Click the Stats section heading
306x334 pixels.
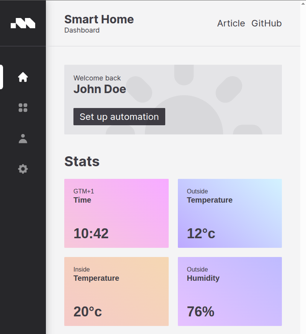[x=82, y=162]
